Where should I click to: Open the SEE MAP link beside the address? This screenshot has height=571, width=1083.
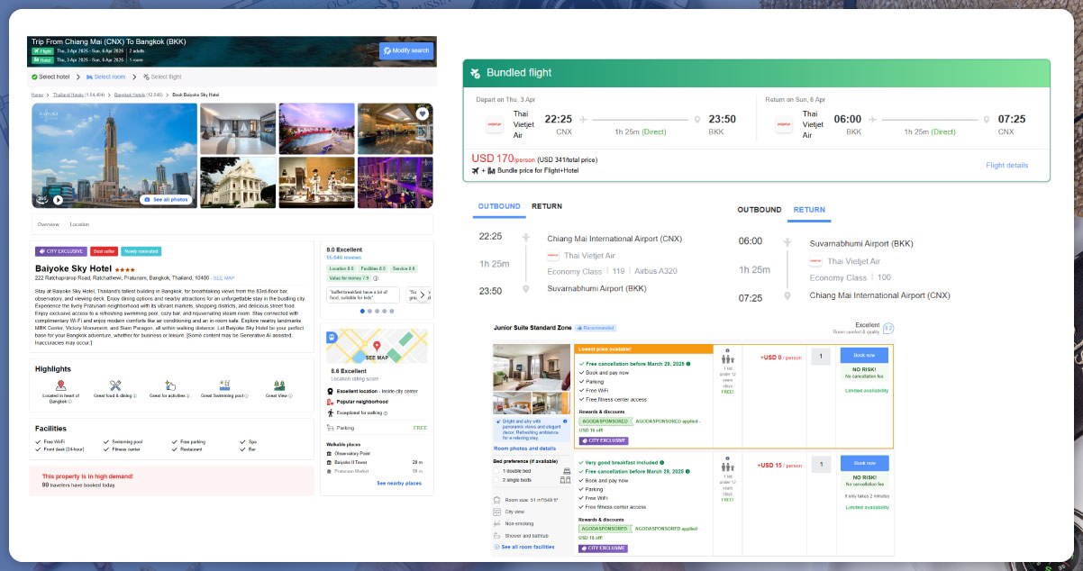click(223, 278)
